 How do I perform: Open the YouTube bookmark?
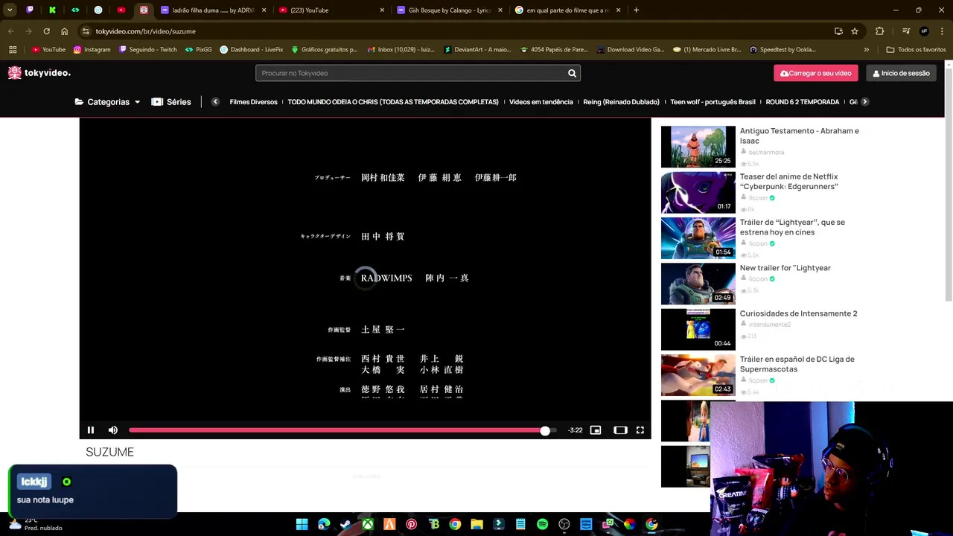[x=48, y=50]
